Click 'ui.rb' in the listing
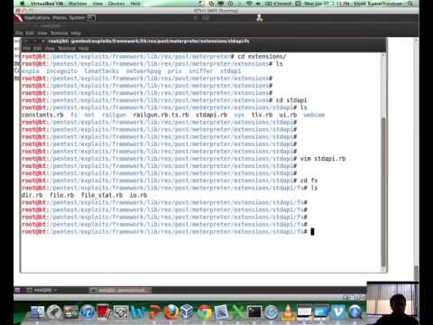The height and width of the screenshot is (325, 433). pyautogui.click(x=288, y=115)
